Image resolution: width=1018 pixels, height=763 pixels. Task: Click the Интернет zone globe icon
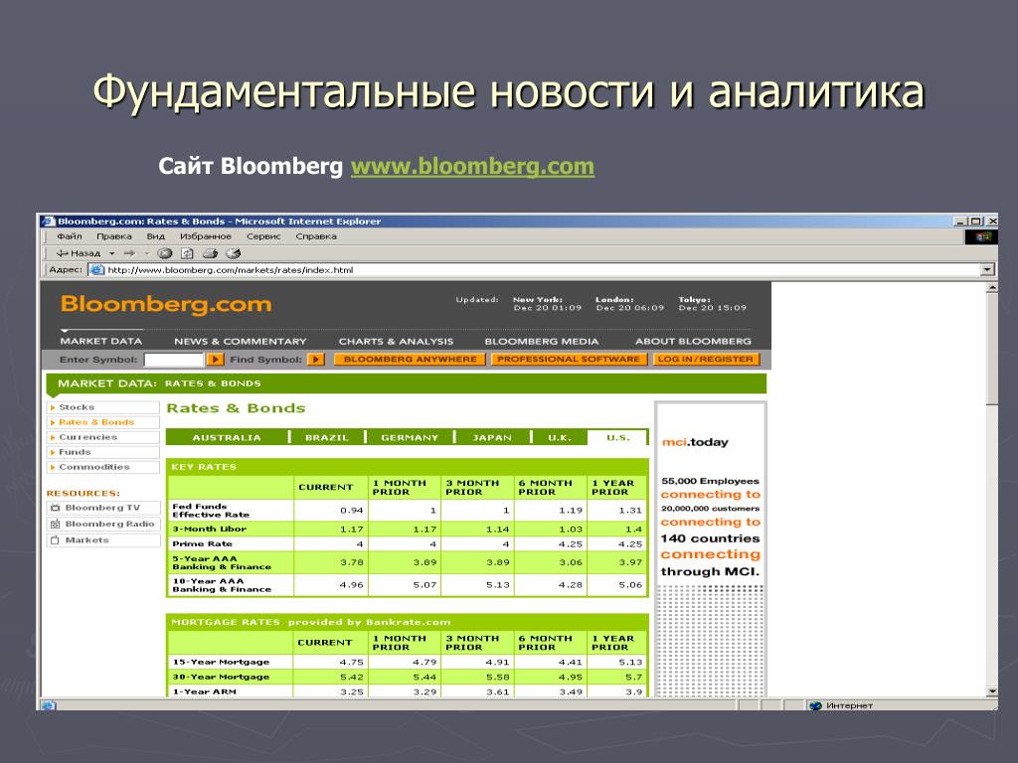pos(816,705)
